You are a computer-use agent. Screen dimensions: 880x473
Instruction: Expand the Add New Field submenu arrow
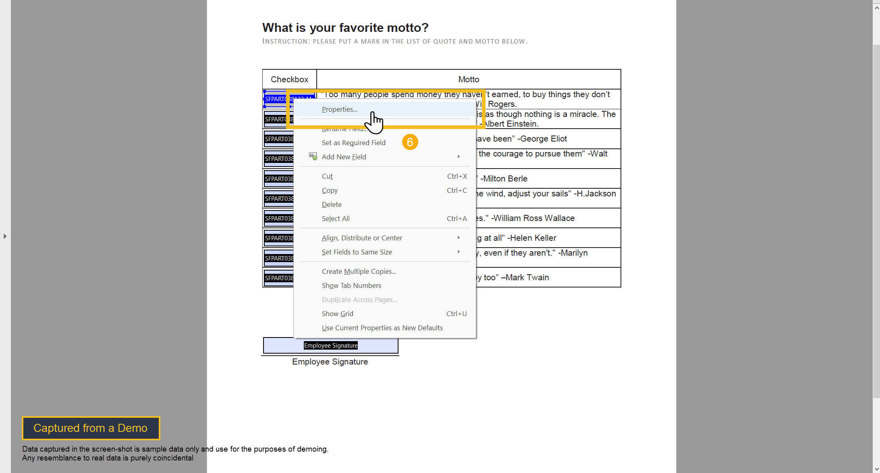point(459,156)
